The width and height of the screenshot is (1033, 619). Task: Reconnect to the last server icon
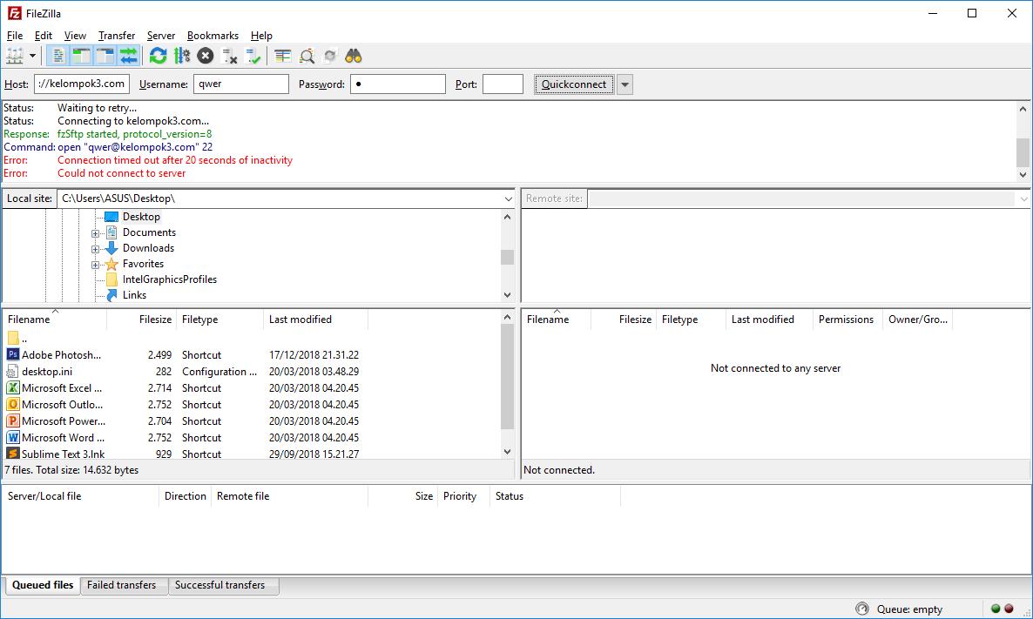(253, 57)
